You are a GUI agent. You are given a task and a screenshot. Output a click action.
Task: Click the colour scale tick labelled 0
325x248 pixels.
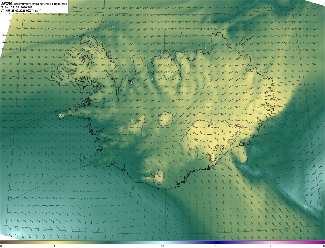click(1, 246)
